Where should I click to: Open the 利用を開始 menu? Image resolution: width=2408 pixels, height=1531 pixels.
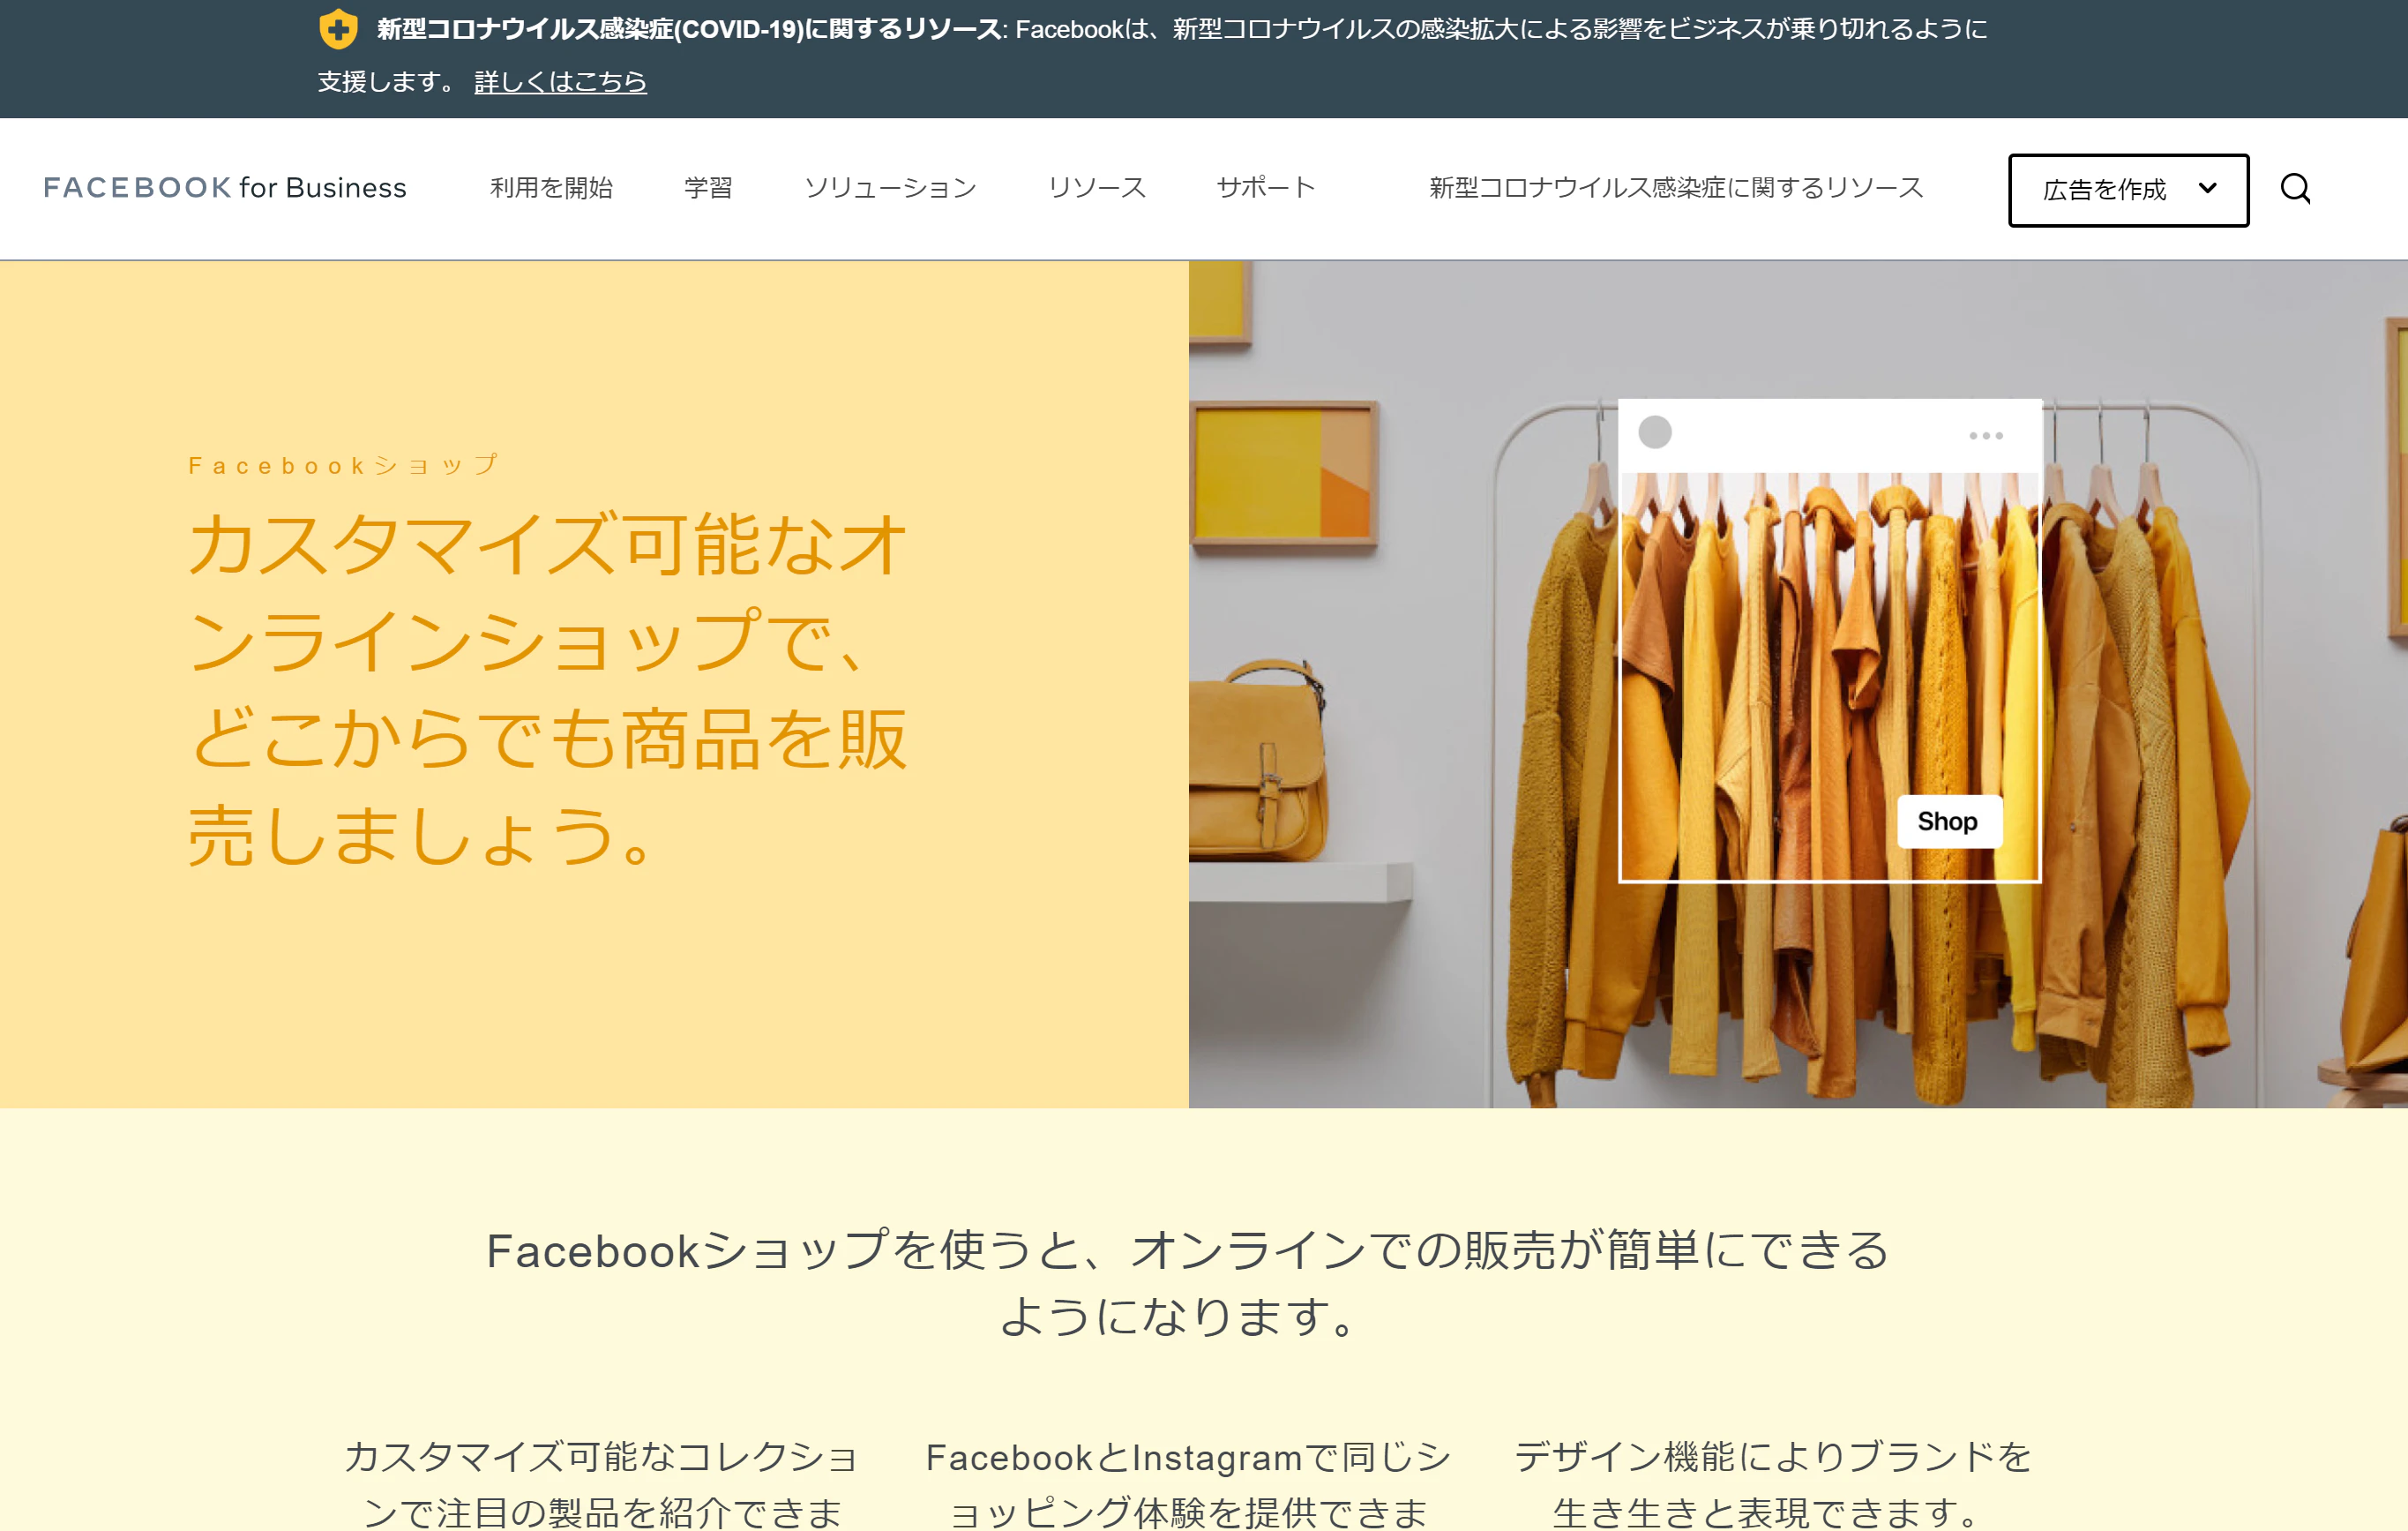pyautogui.click(x=551, y=188)
